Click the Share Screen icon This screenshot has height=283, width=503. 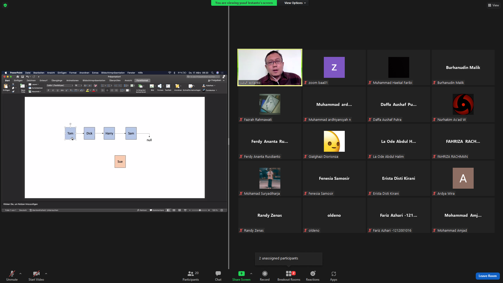(241, 274)
